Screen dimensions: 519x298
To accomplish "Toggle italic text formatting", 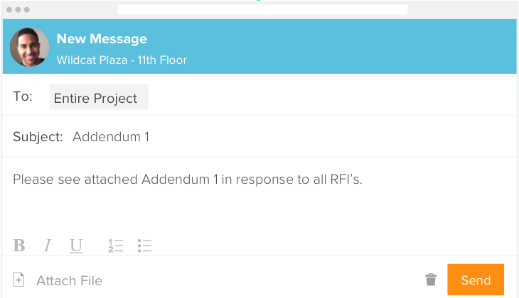I will (47, 245).
